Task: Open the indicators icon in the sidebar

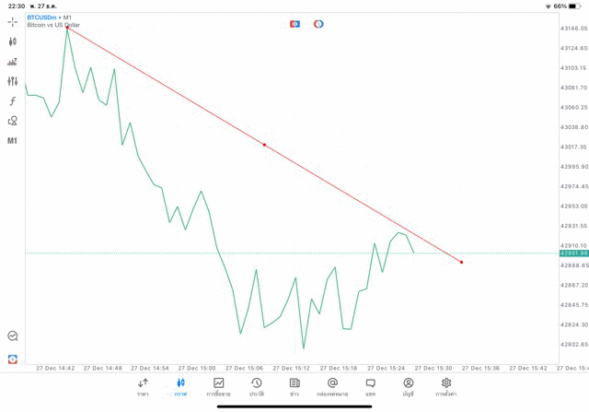Action: click(x=12, y=62)
